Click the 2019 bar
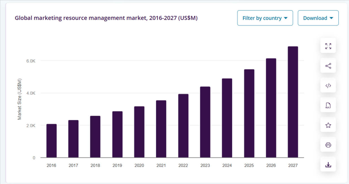 point(117,135)
